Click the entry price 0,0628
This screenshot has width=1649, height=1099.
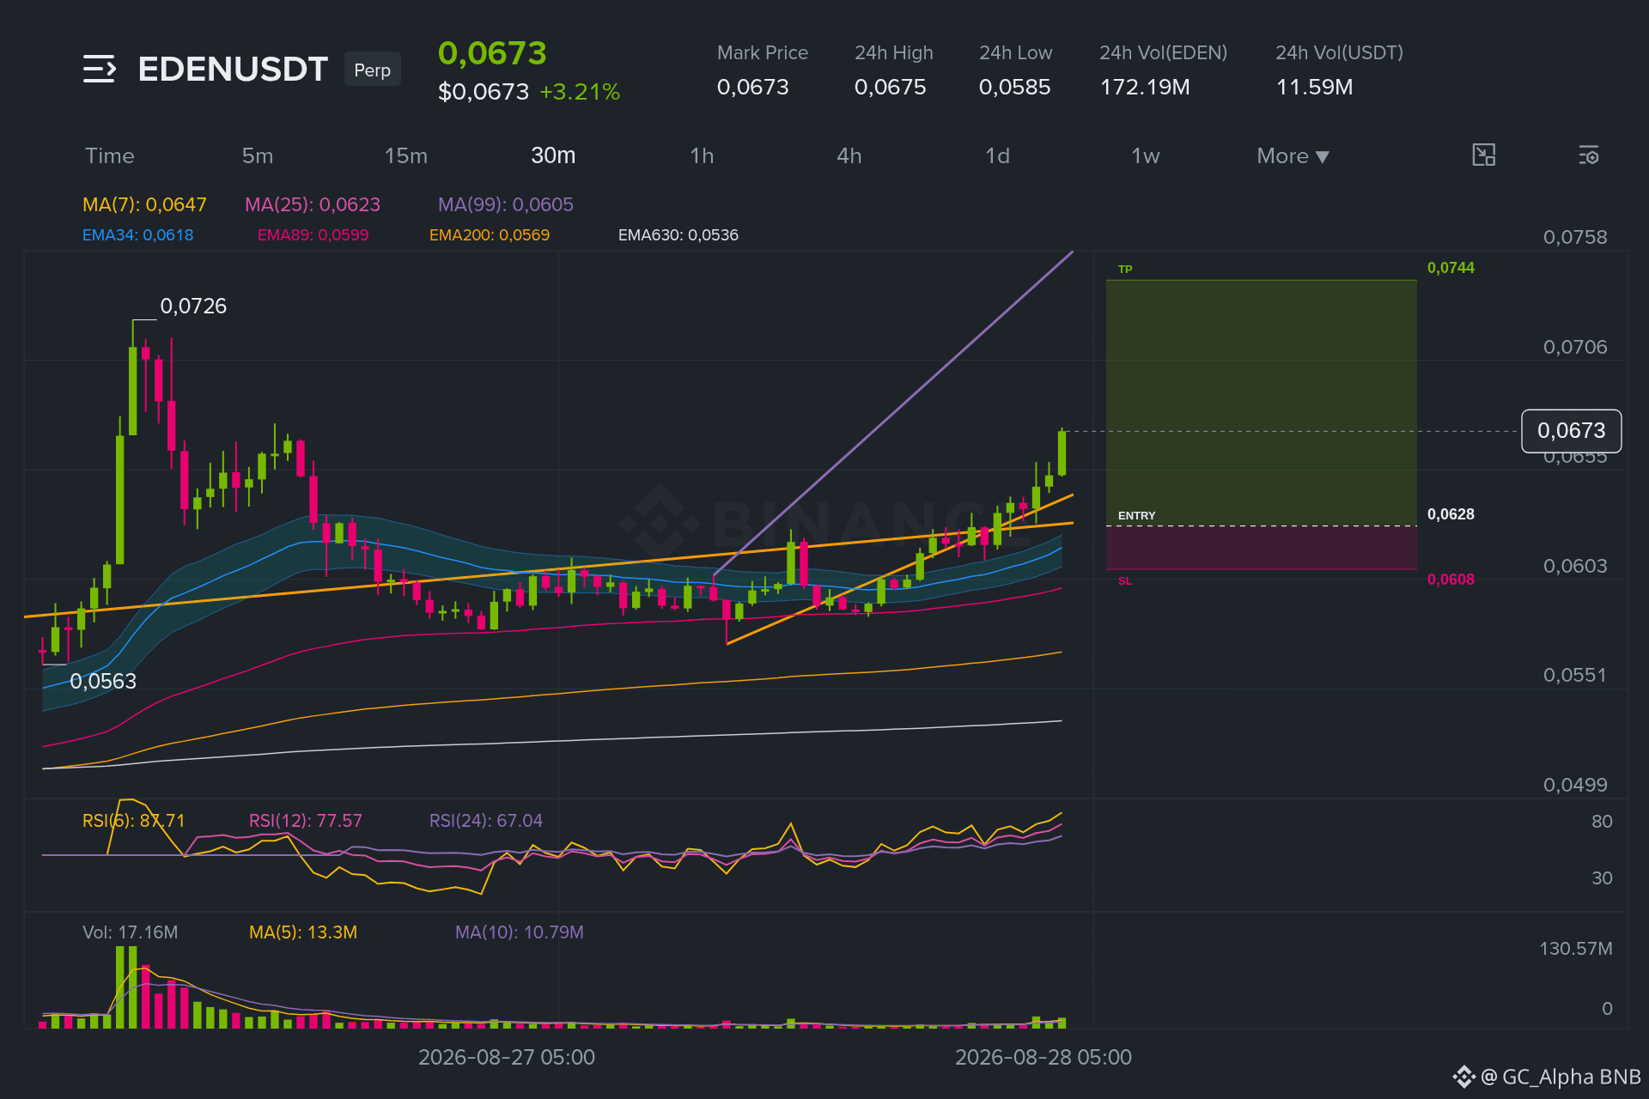point(1451,514)
